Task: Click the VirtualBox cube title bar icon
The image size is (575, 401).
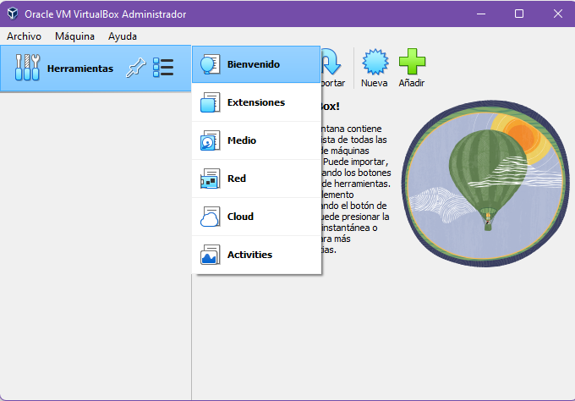Action: click(x=13, y=14)
